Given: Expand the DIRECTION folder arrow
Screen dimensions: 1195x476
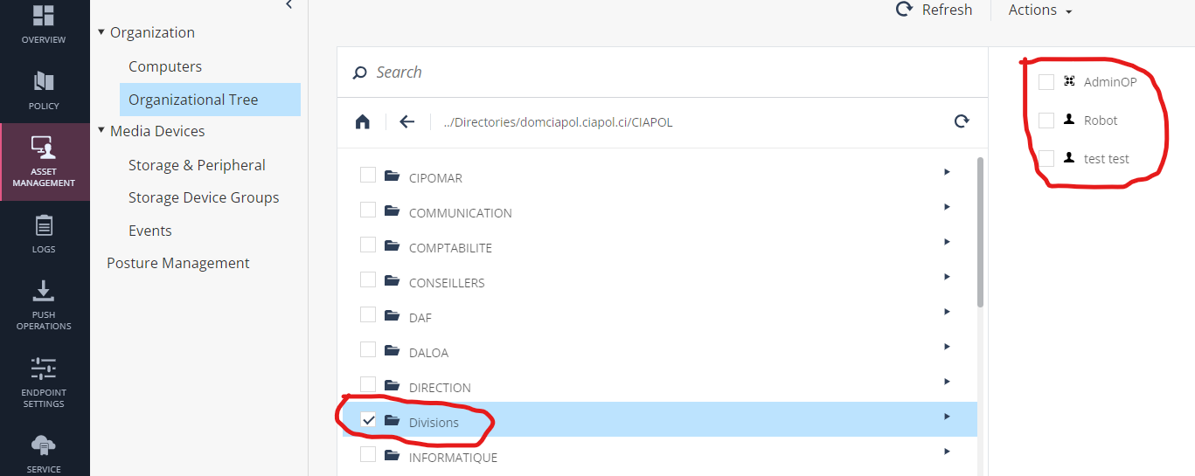Looking at the screenshot, I should click(947, 382).
